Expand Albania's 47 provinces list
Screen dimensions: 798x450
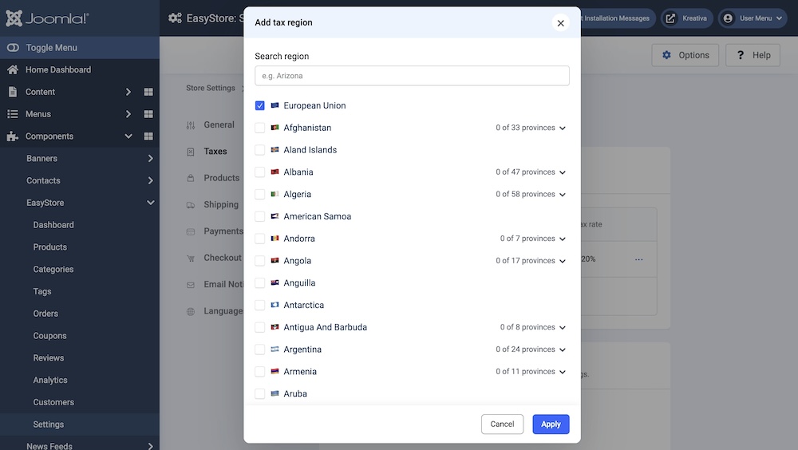[x=563, y=172]
